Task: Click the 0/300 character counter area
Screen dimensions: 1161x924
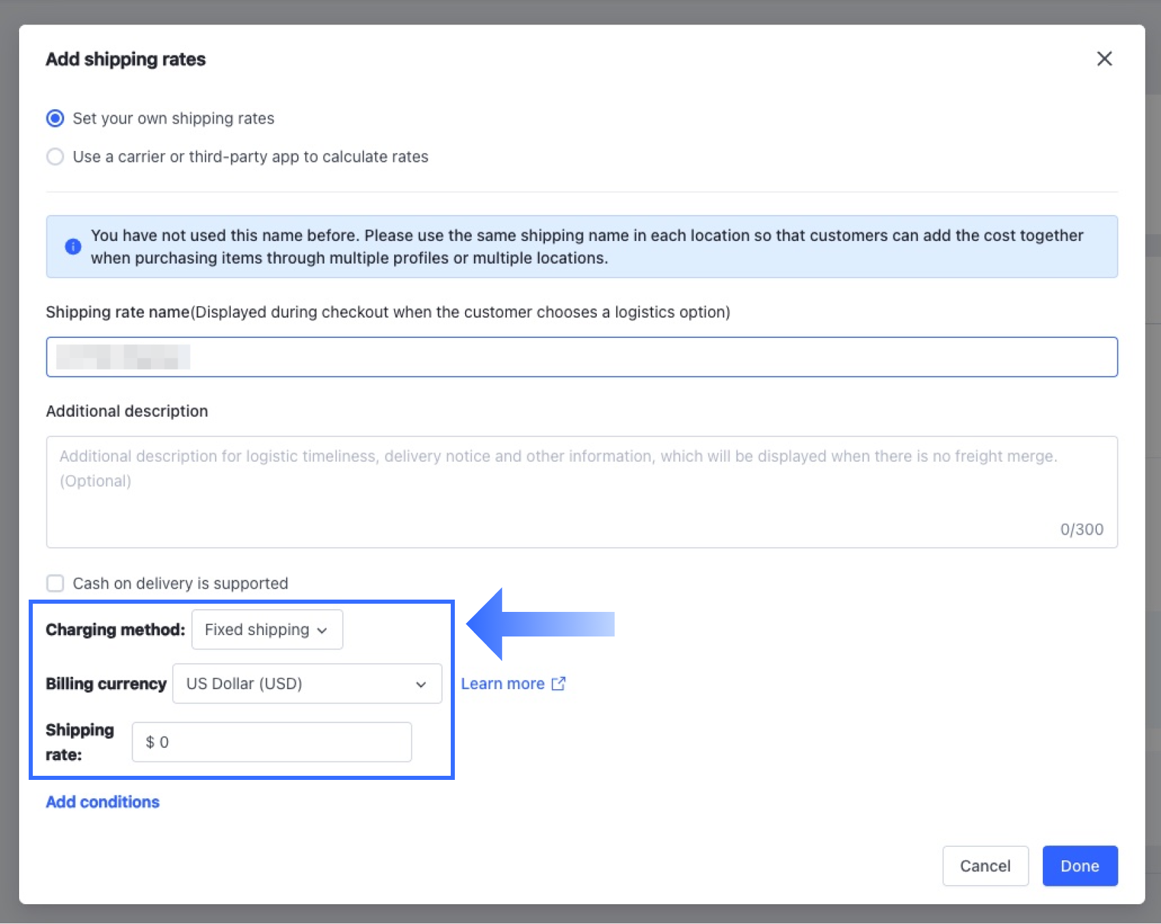Action: [x=1081, y=529]
